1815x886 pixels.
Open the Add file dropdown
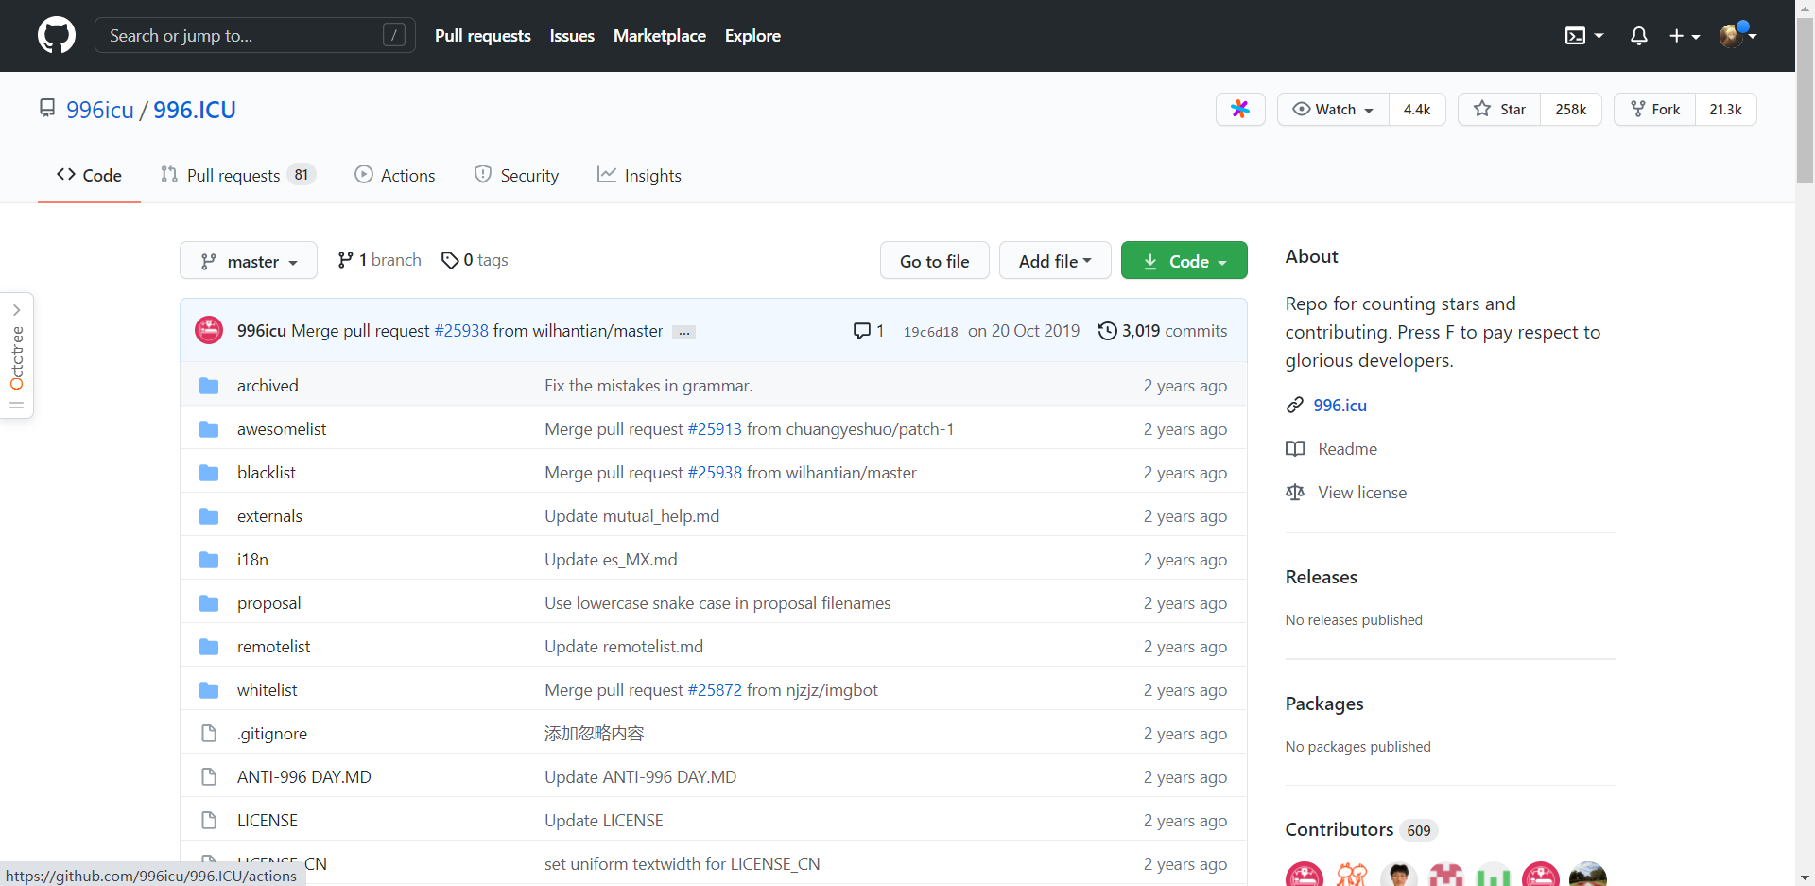coord(1055,261)
